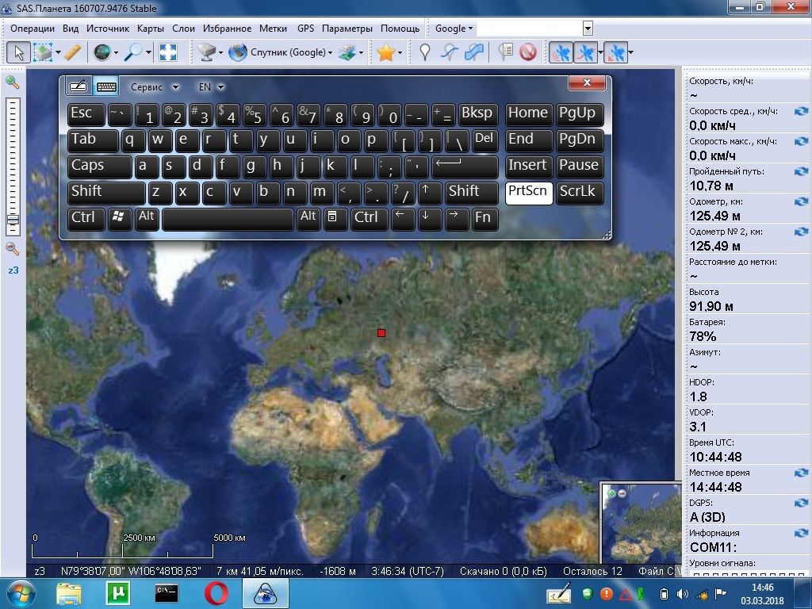This screenshot has height=609, width=812.
Task: Toggle Caps key on on-screen keyboard
Action: (99, 167)
